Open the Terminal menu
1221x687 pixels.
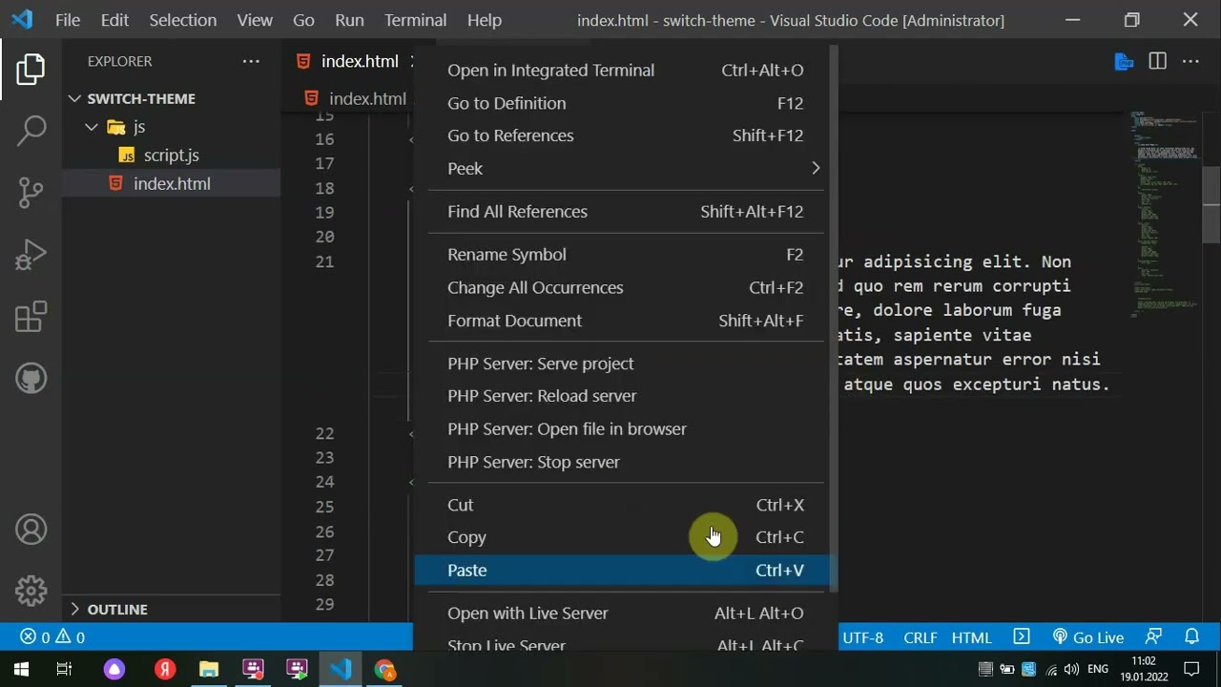tap(415, 20)
